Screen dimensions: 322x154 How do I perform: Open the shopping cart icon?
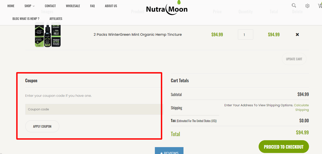[320, 6]
